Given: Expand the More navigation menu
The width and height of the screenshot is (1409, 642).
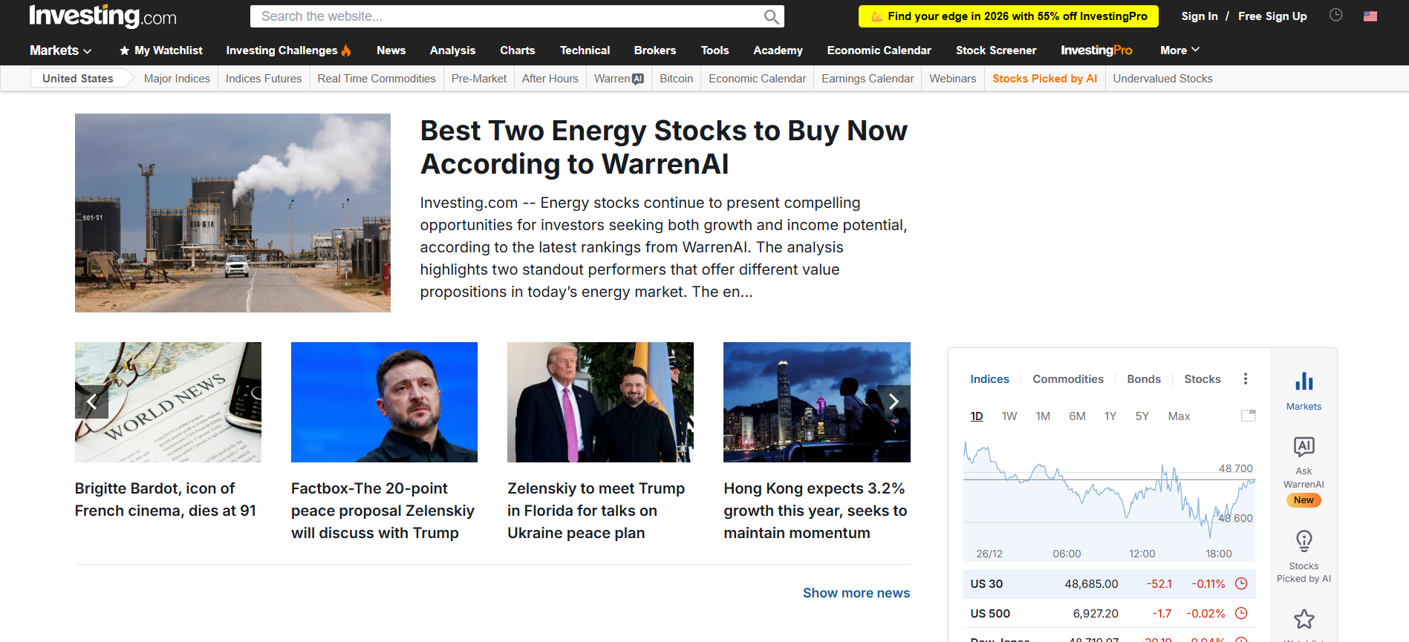Looking at the screenshot, I should (1179, 50).
